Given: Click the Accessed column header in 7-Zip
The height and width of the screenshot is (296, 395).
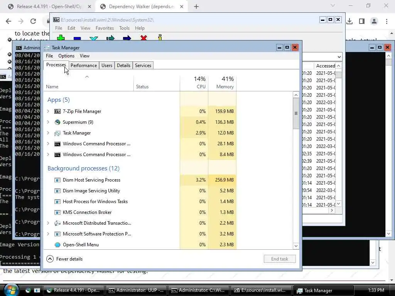Looking at the screenshot, I should click(325, 66).
